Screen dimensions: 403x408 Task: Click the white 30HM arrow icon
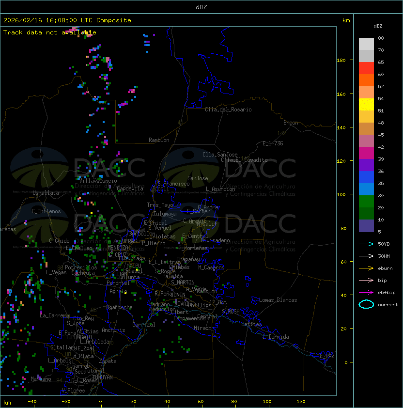pyautogui.click(x=366, y=256)
